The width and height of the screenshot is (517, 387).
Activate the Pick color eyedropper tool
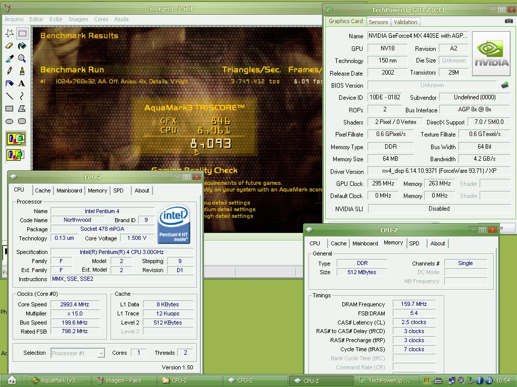(x=10, y=58)
